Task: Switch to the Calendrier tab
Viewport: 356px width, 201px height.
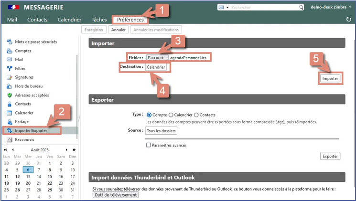Action: [69, 20]
